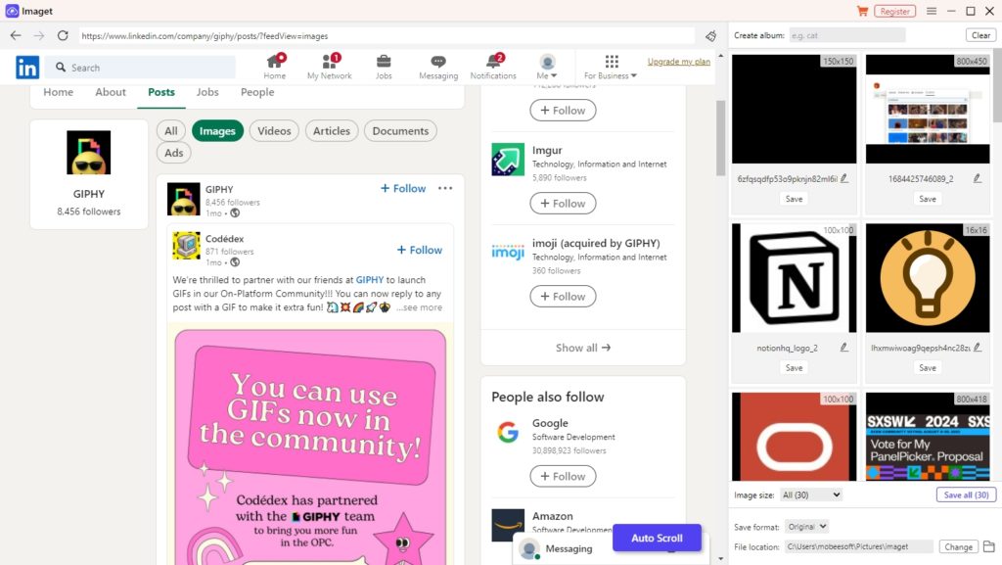Click the Auto Scroll button
Image resolution: width=1002 pixels, height=565 pixels.
[x=657, y=539]
